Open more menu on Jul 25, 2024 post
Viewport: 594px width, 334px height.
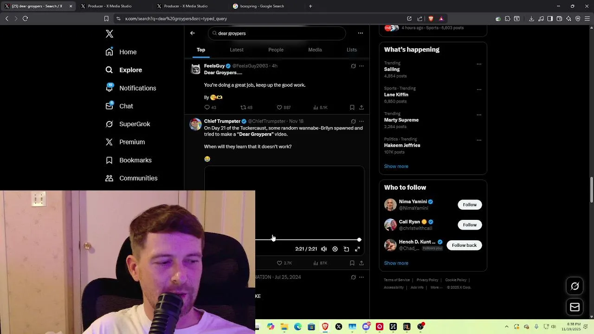[x=362, y=277]
